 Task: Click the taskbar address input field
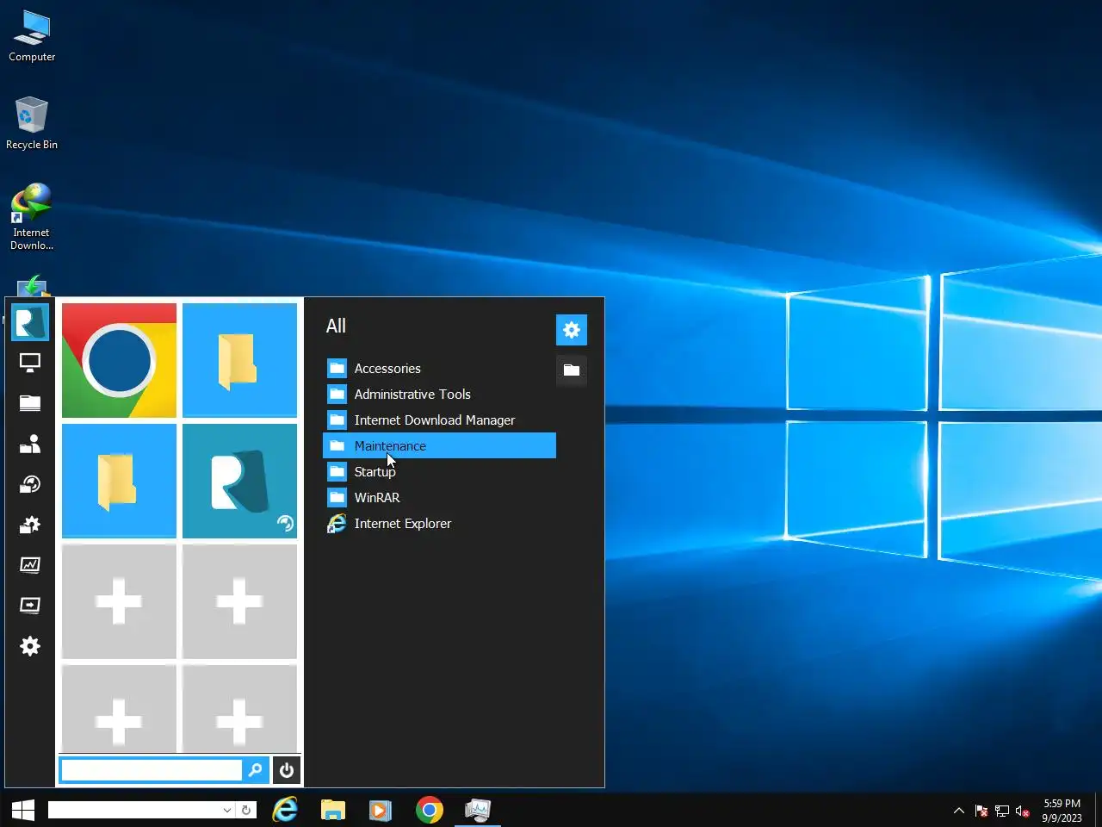(x=134, y=810)
